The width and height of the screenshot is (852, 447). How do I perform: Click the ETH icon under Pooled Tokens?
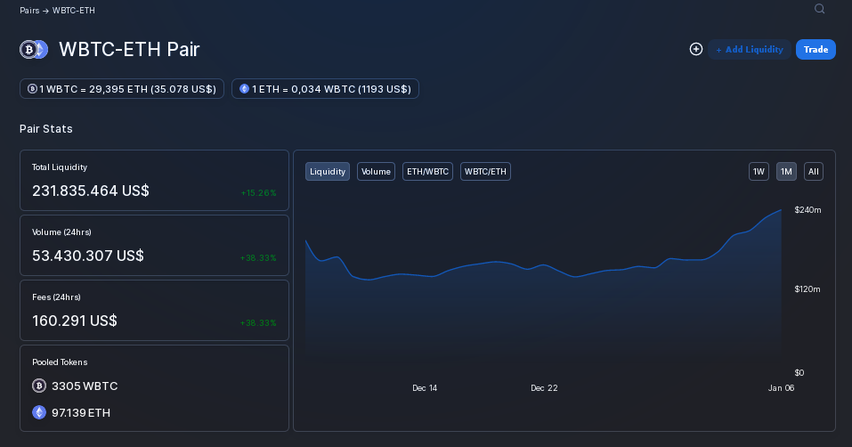point(39,412)
